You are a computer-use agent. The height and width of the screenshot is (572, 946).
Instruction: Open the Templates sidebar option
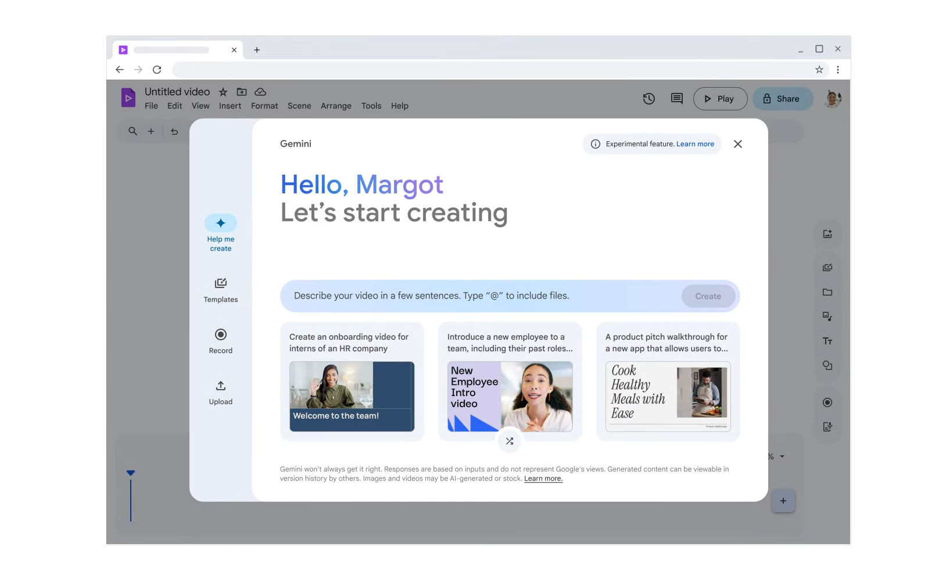tap(221, 290)
